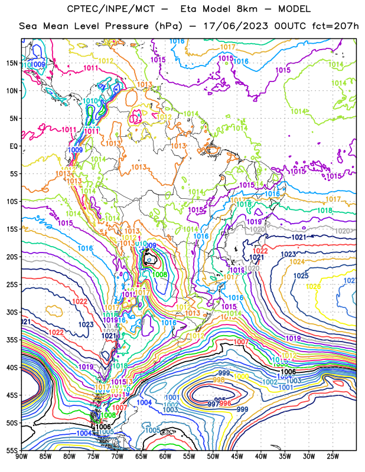Click the '85W' longitude axis label
The image size is (365, 472).
[x=45, y=457]
